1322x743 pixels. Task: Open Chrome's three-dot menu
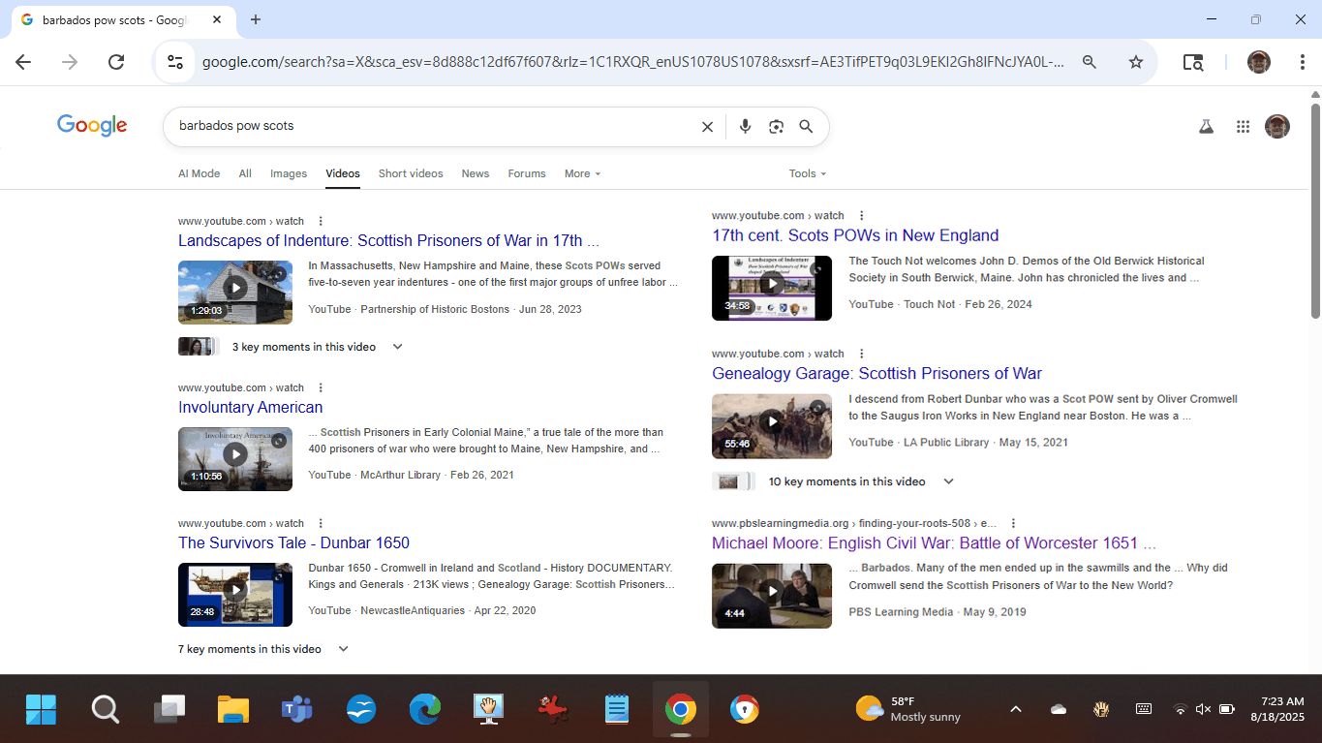point(1303,62)
